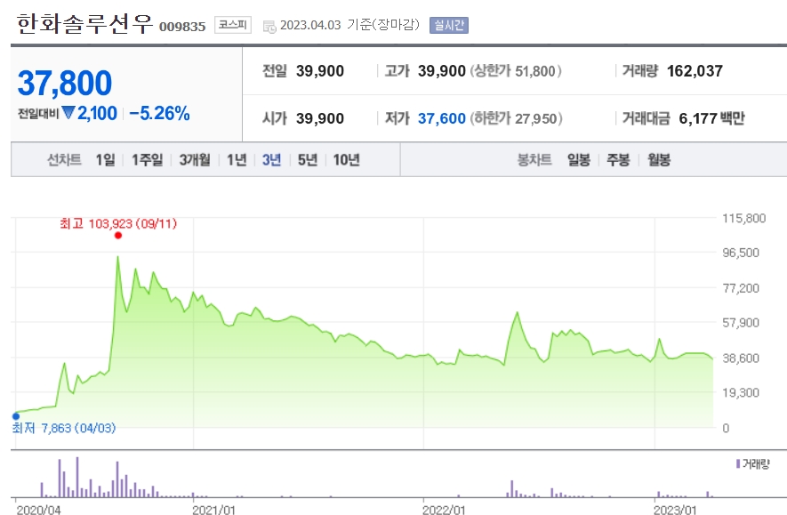Image resolution: width=787 pixels, height=515 pixels.
Task: Switch chart to 10년 range
Action: coord(346,159)
